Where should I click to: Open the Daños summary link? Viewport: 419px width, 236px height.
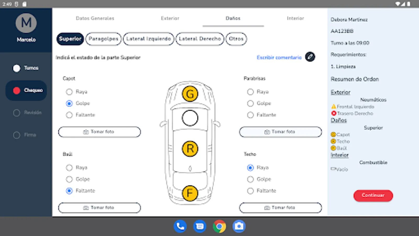tap(339, 120)
